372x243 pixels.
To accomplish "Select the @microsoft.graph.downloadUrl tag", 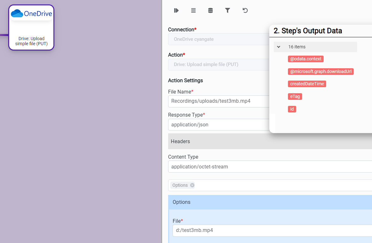I will 320,71.
